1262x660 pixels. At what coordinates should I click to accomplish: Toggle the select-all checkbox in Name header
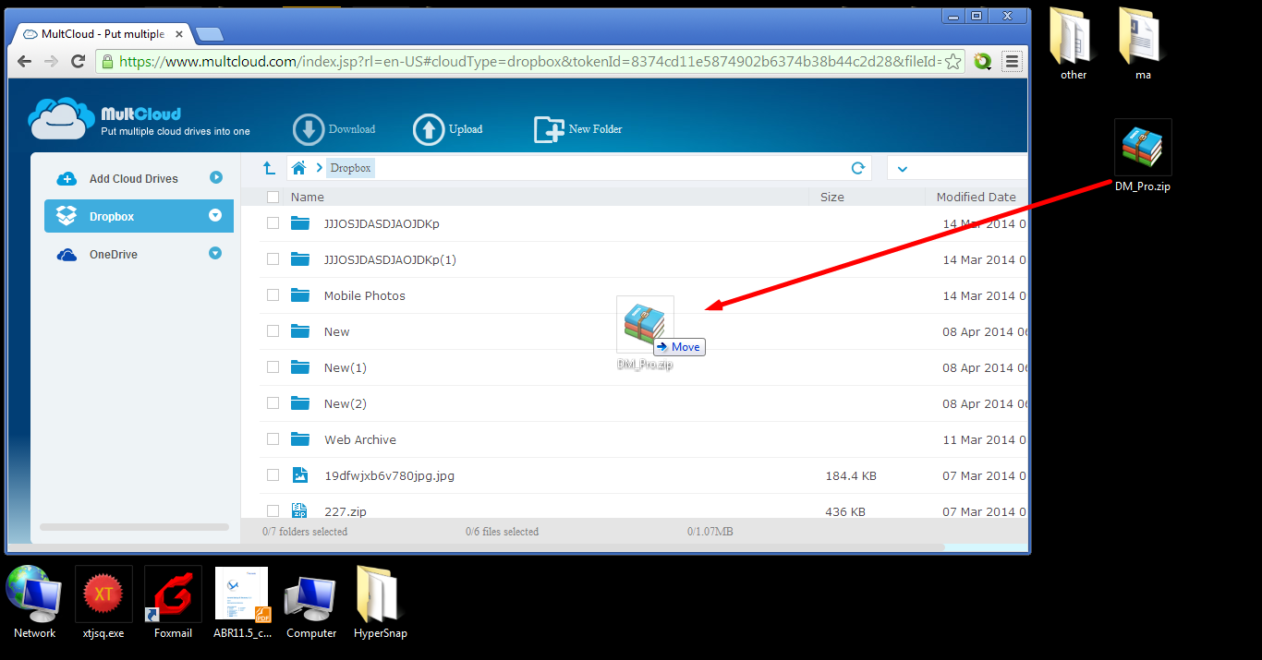point(273,197)
